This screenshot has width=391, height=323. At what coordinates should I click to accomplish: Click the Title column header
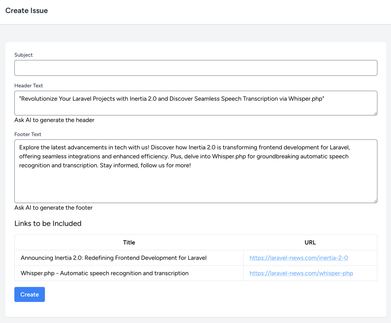coord(129,242)
